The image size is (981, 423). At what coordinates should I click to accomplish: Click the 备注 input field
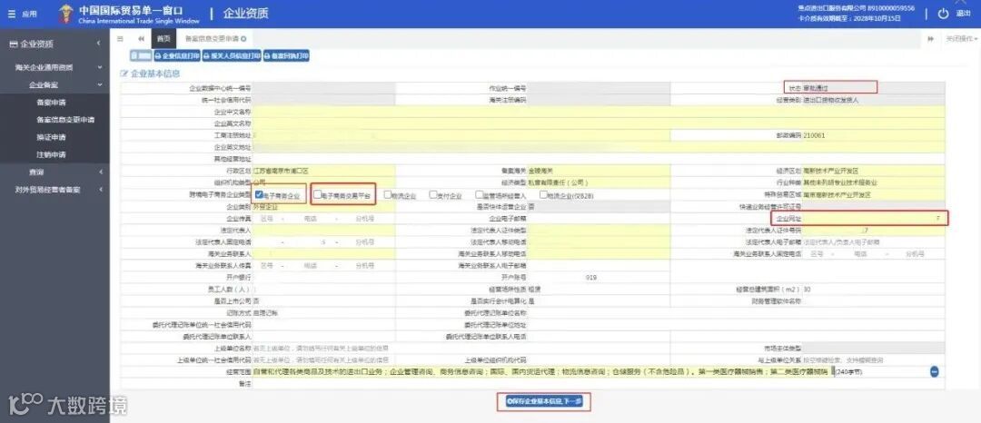(x=599, y=384)
